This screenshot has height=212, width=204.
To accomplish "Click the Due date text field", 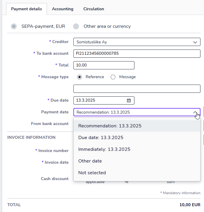I will (104, 100).
